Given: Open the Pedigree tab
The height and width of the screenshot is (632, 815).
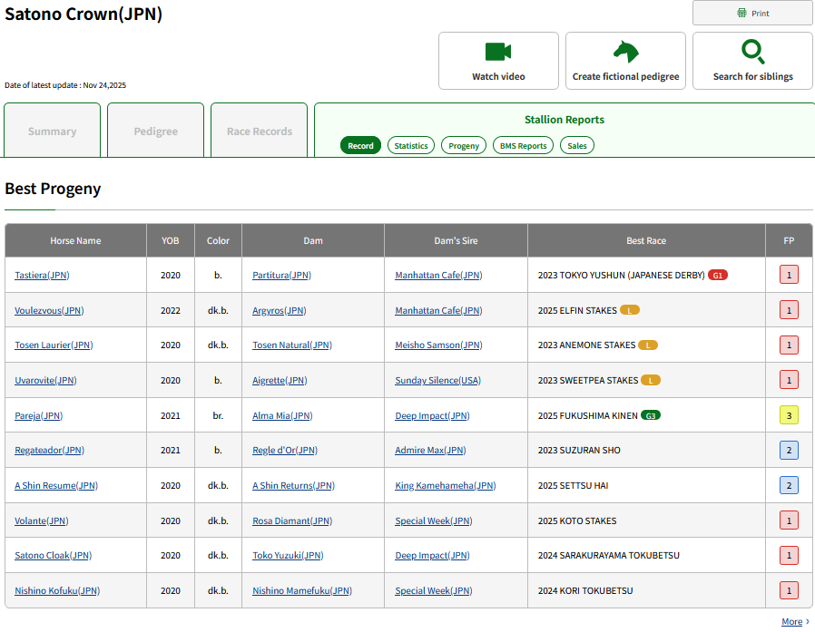Looking at the screenshot, I should pos(155,131).
